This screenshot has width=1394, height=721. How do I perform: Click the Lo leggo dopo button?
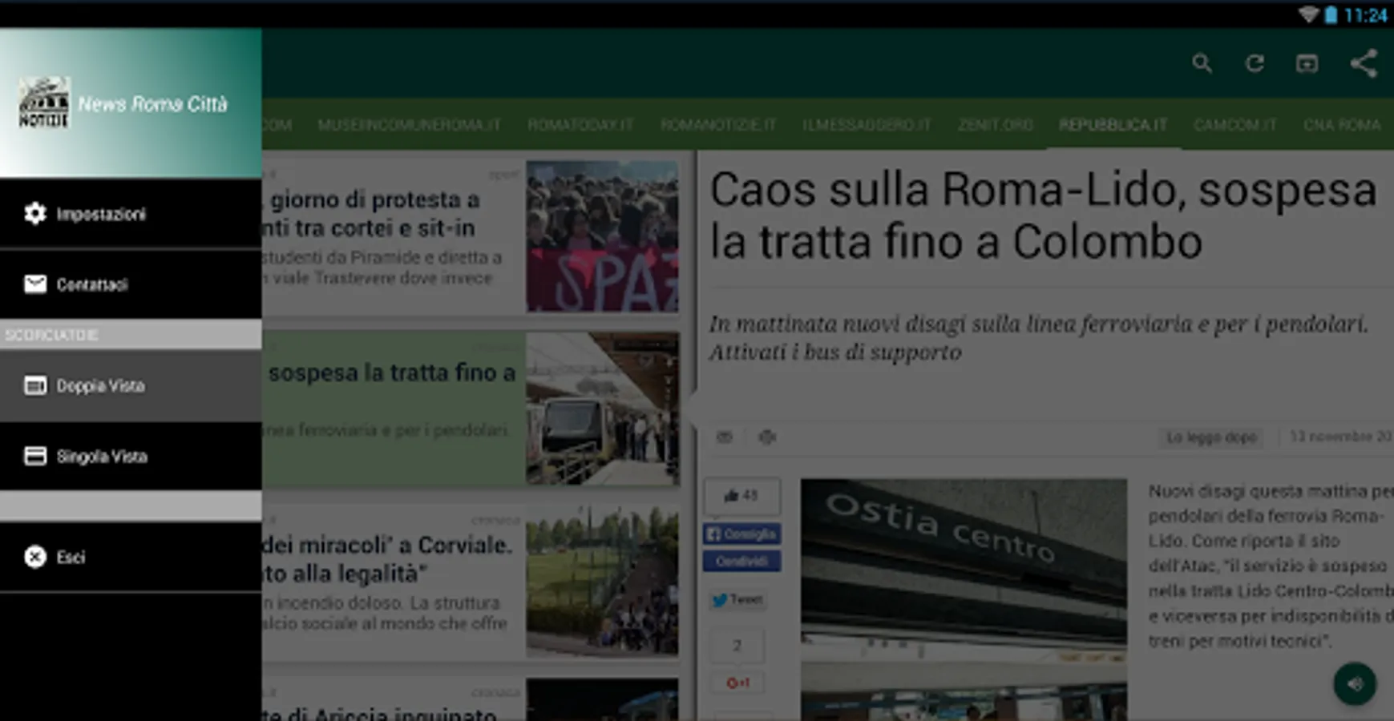point(1211,437)
